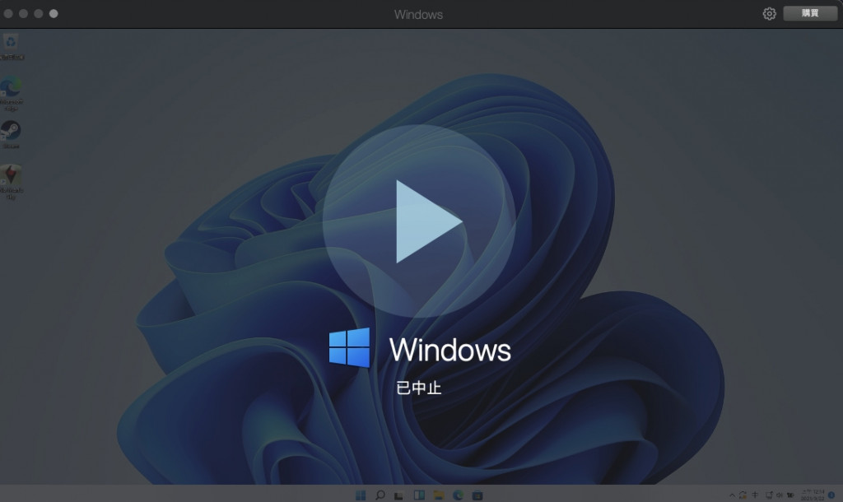Open the Start menu on the Windows taskbar

tap(361, 495)
